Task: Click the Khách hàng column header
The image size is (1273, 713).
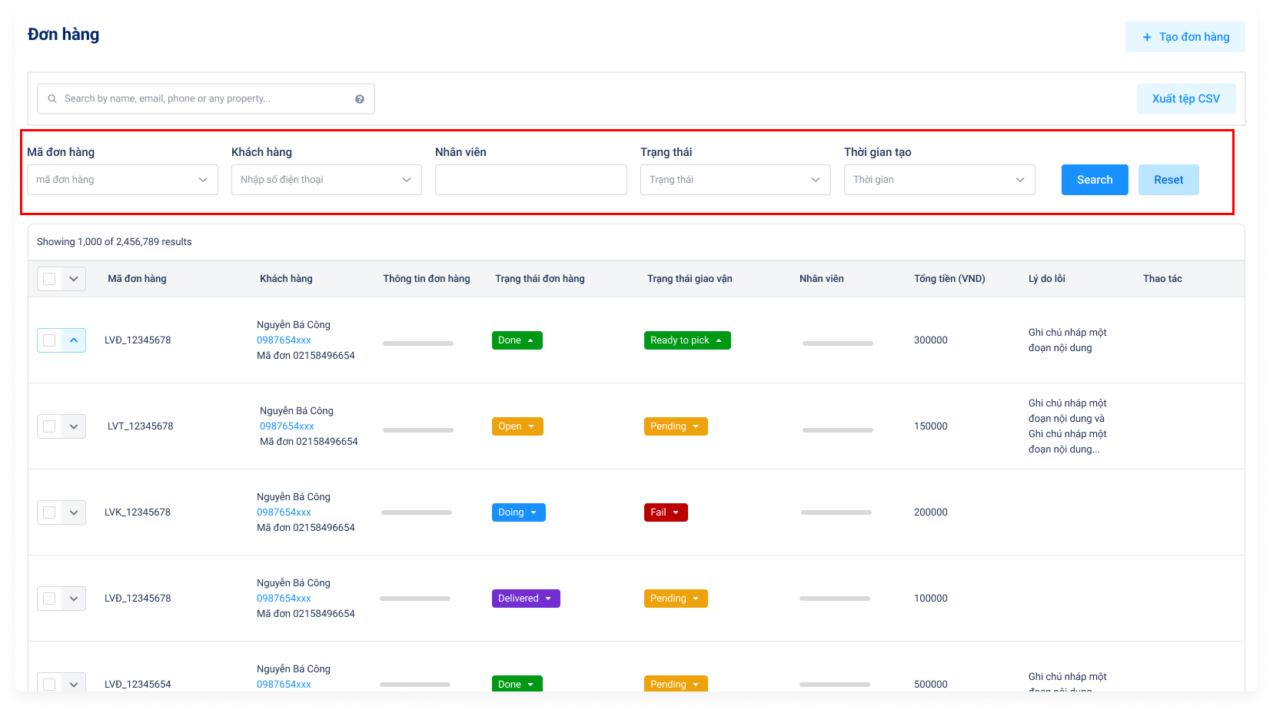Action: (x=286, y=279)
